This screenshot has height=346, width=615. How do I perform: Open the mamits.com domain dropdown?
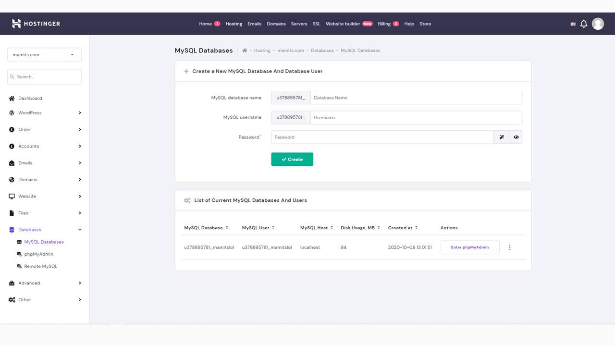click(x=44, y=55)
